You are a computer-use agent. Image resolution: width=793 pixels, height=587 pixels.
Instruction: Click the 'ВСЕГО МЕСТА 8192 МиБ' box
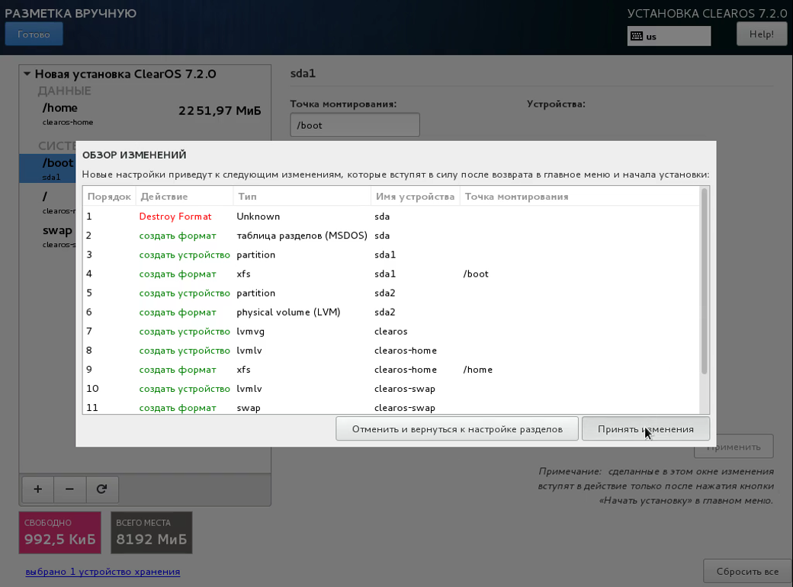151,532
